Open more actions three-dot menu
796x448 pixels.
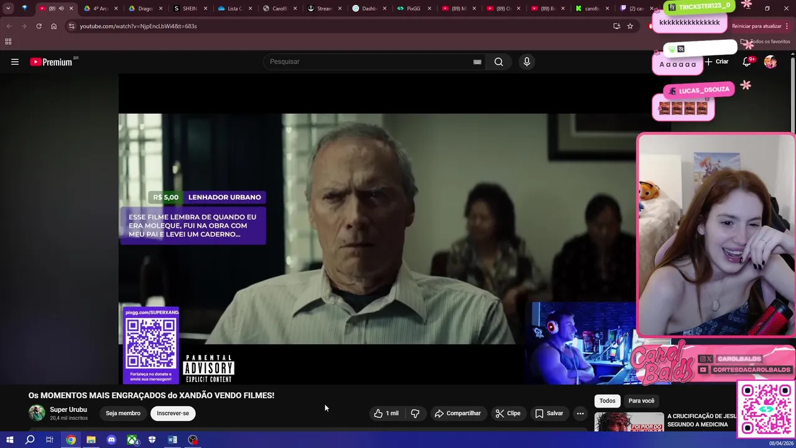[x=580, y=413]
